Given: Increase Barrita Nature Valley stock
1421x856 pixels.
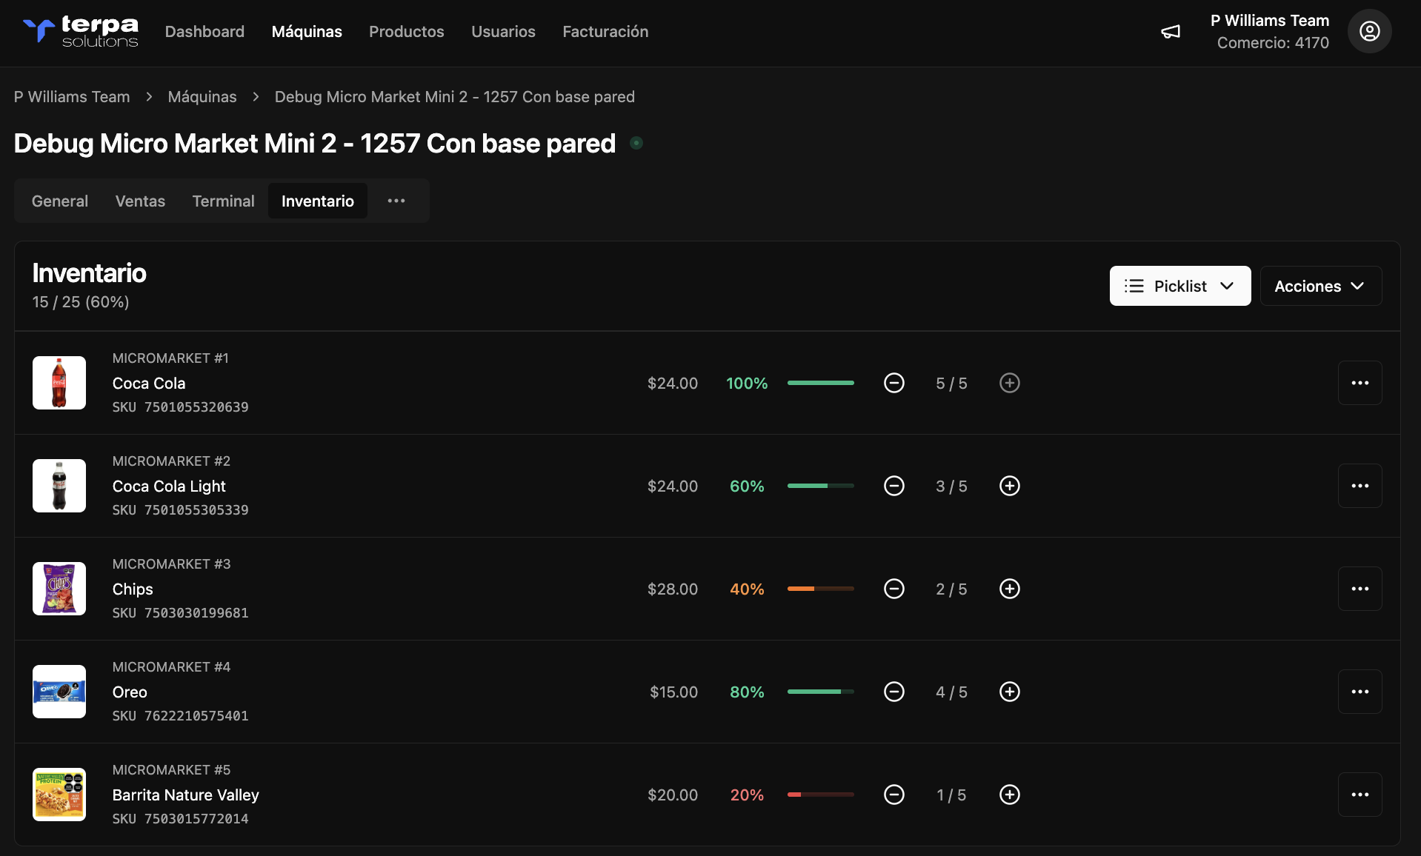Looking at the screenshot, I should pos(1010,795).
